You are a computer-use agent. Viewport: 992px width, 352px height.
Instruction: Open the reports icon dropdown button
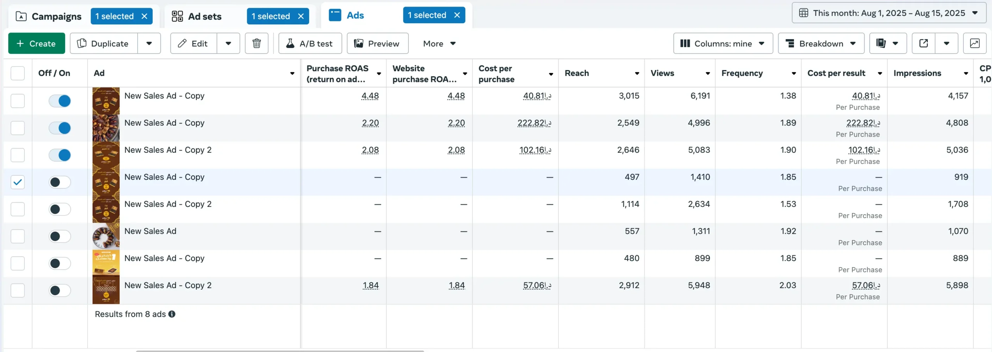pyautogui.click(x=887, y=43)
